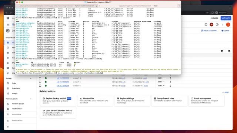Open HELP ASSISTANT panel
237x133 pixels.
click(x=209, y=31)
